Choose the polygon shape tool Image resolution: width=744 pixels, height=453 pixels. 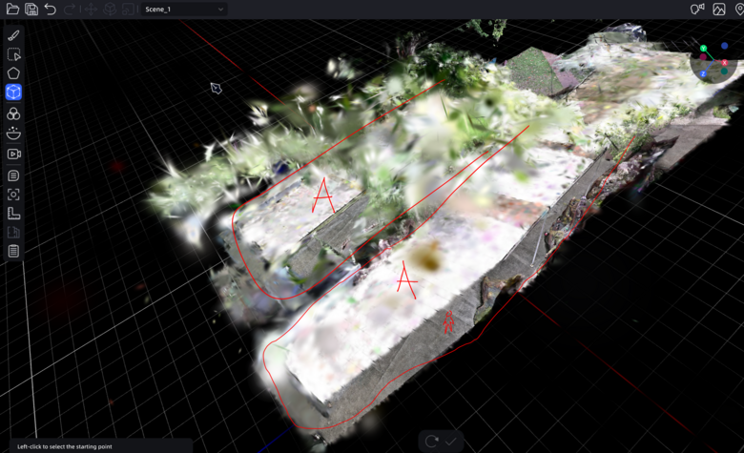click(13, 73)
